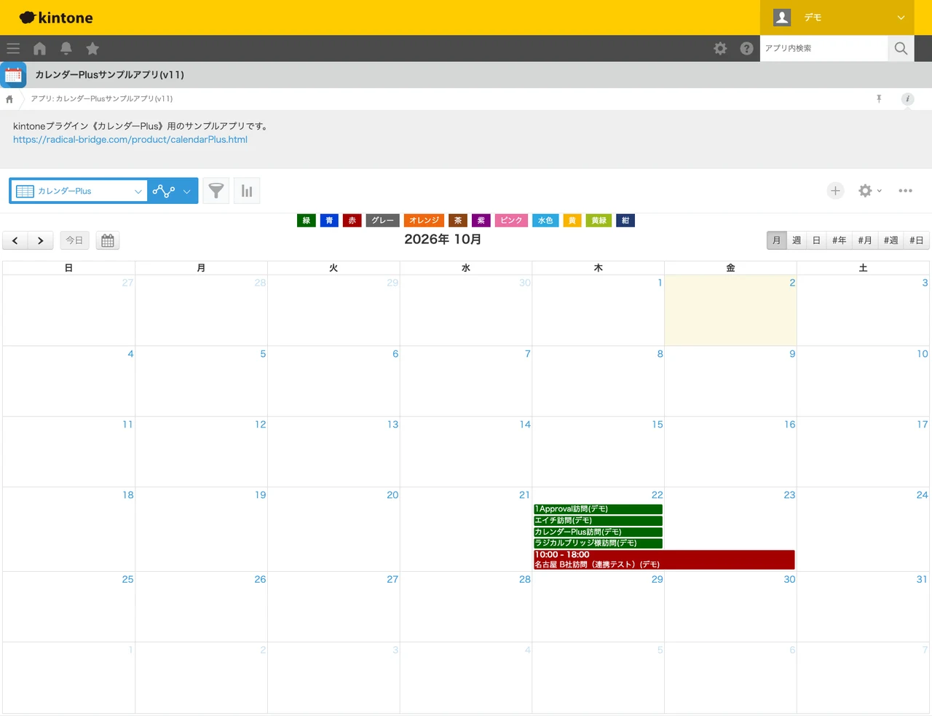Go to the previous month
Screen dimensions: 932x716
point(15,240)
